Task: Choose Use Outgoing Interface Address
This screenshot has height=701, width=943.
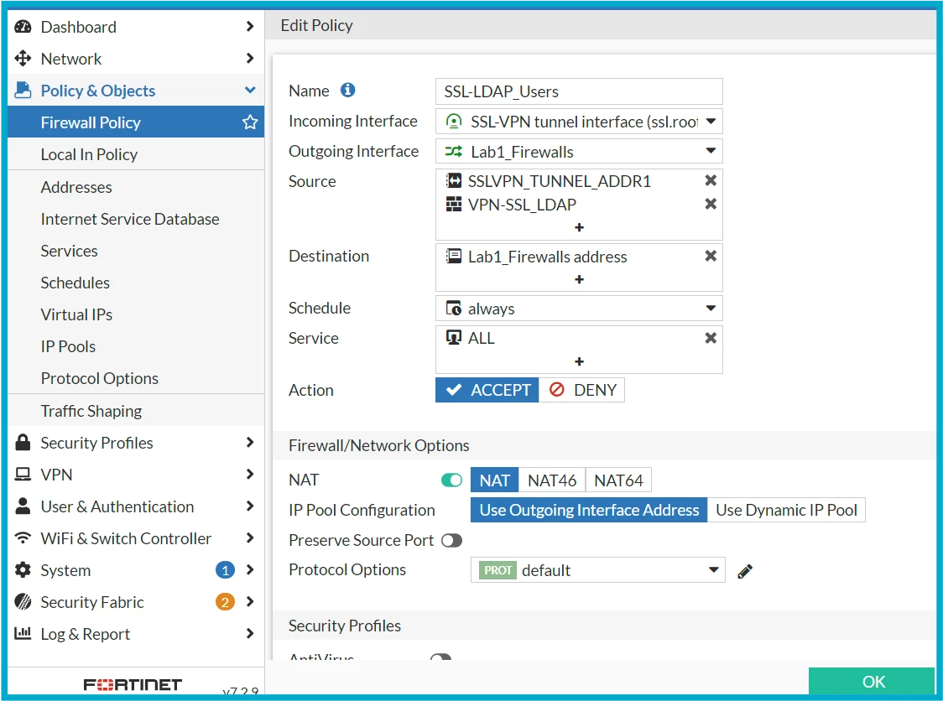Action: pyautogui.click(x=589, y=510)
